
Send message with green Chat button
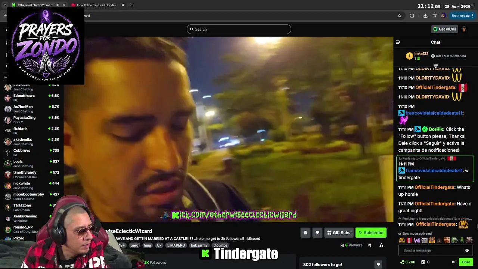click(x=466, y=262)
